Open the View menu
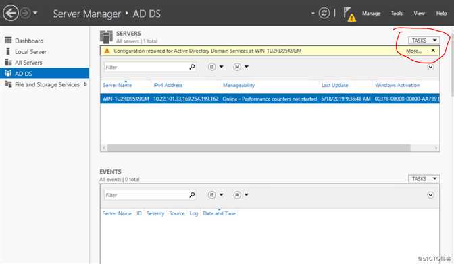 tap(419, 14)
